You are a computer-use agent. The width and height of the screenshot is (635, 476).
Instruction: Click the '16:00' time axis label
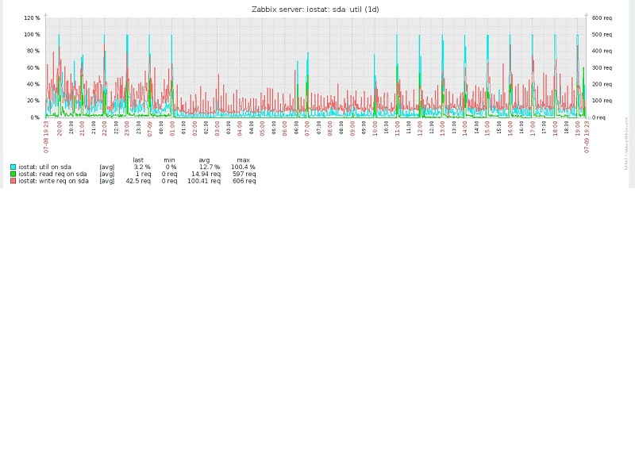pos(510,129)
